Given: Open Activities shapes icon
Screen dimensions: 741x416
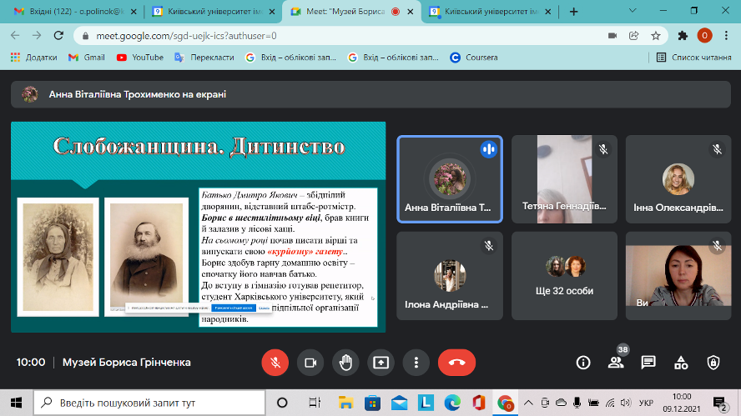Looking at the screenshot, I should (x=681, y=363).
